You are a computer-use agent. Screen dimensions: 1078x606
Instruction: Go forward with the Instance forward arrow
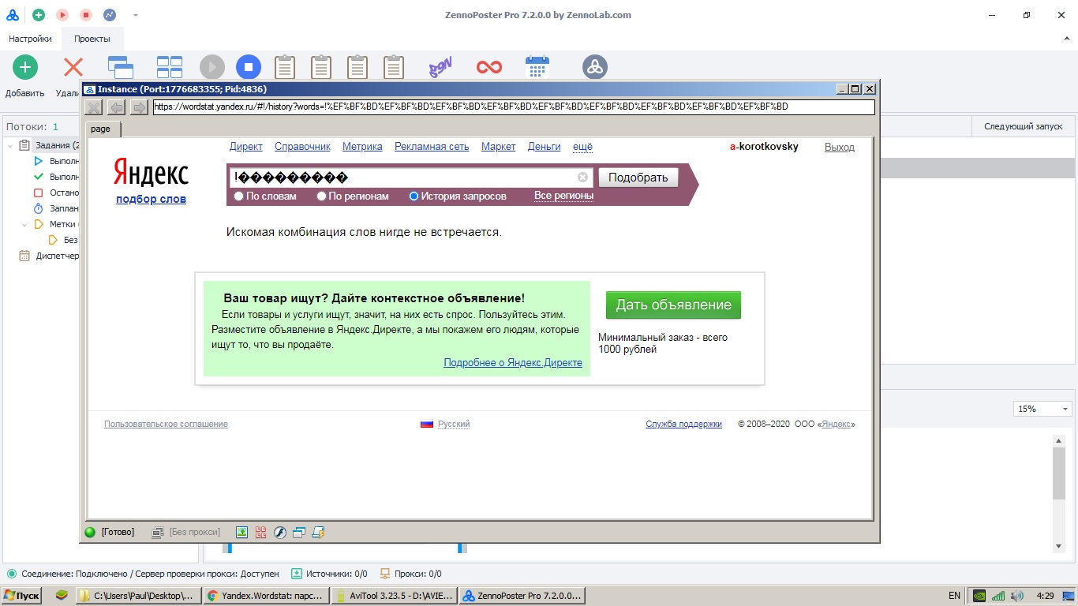point(139,107)
